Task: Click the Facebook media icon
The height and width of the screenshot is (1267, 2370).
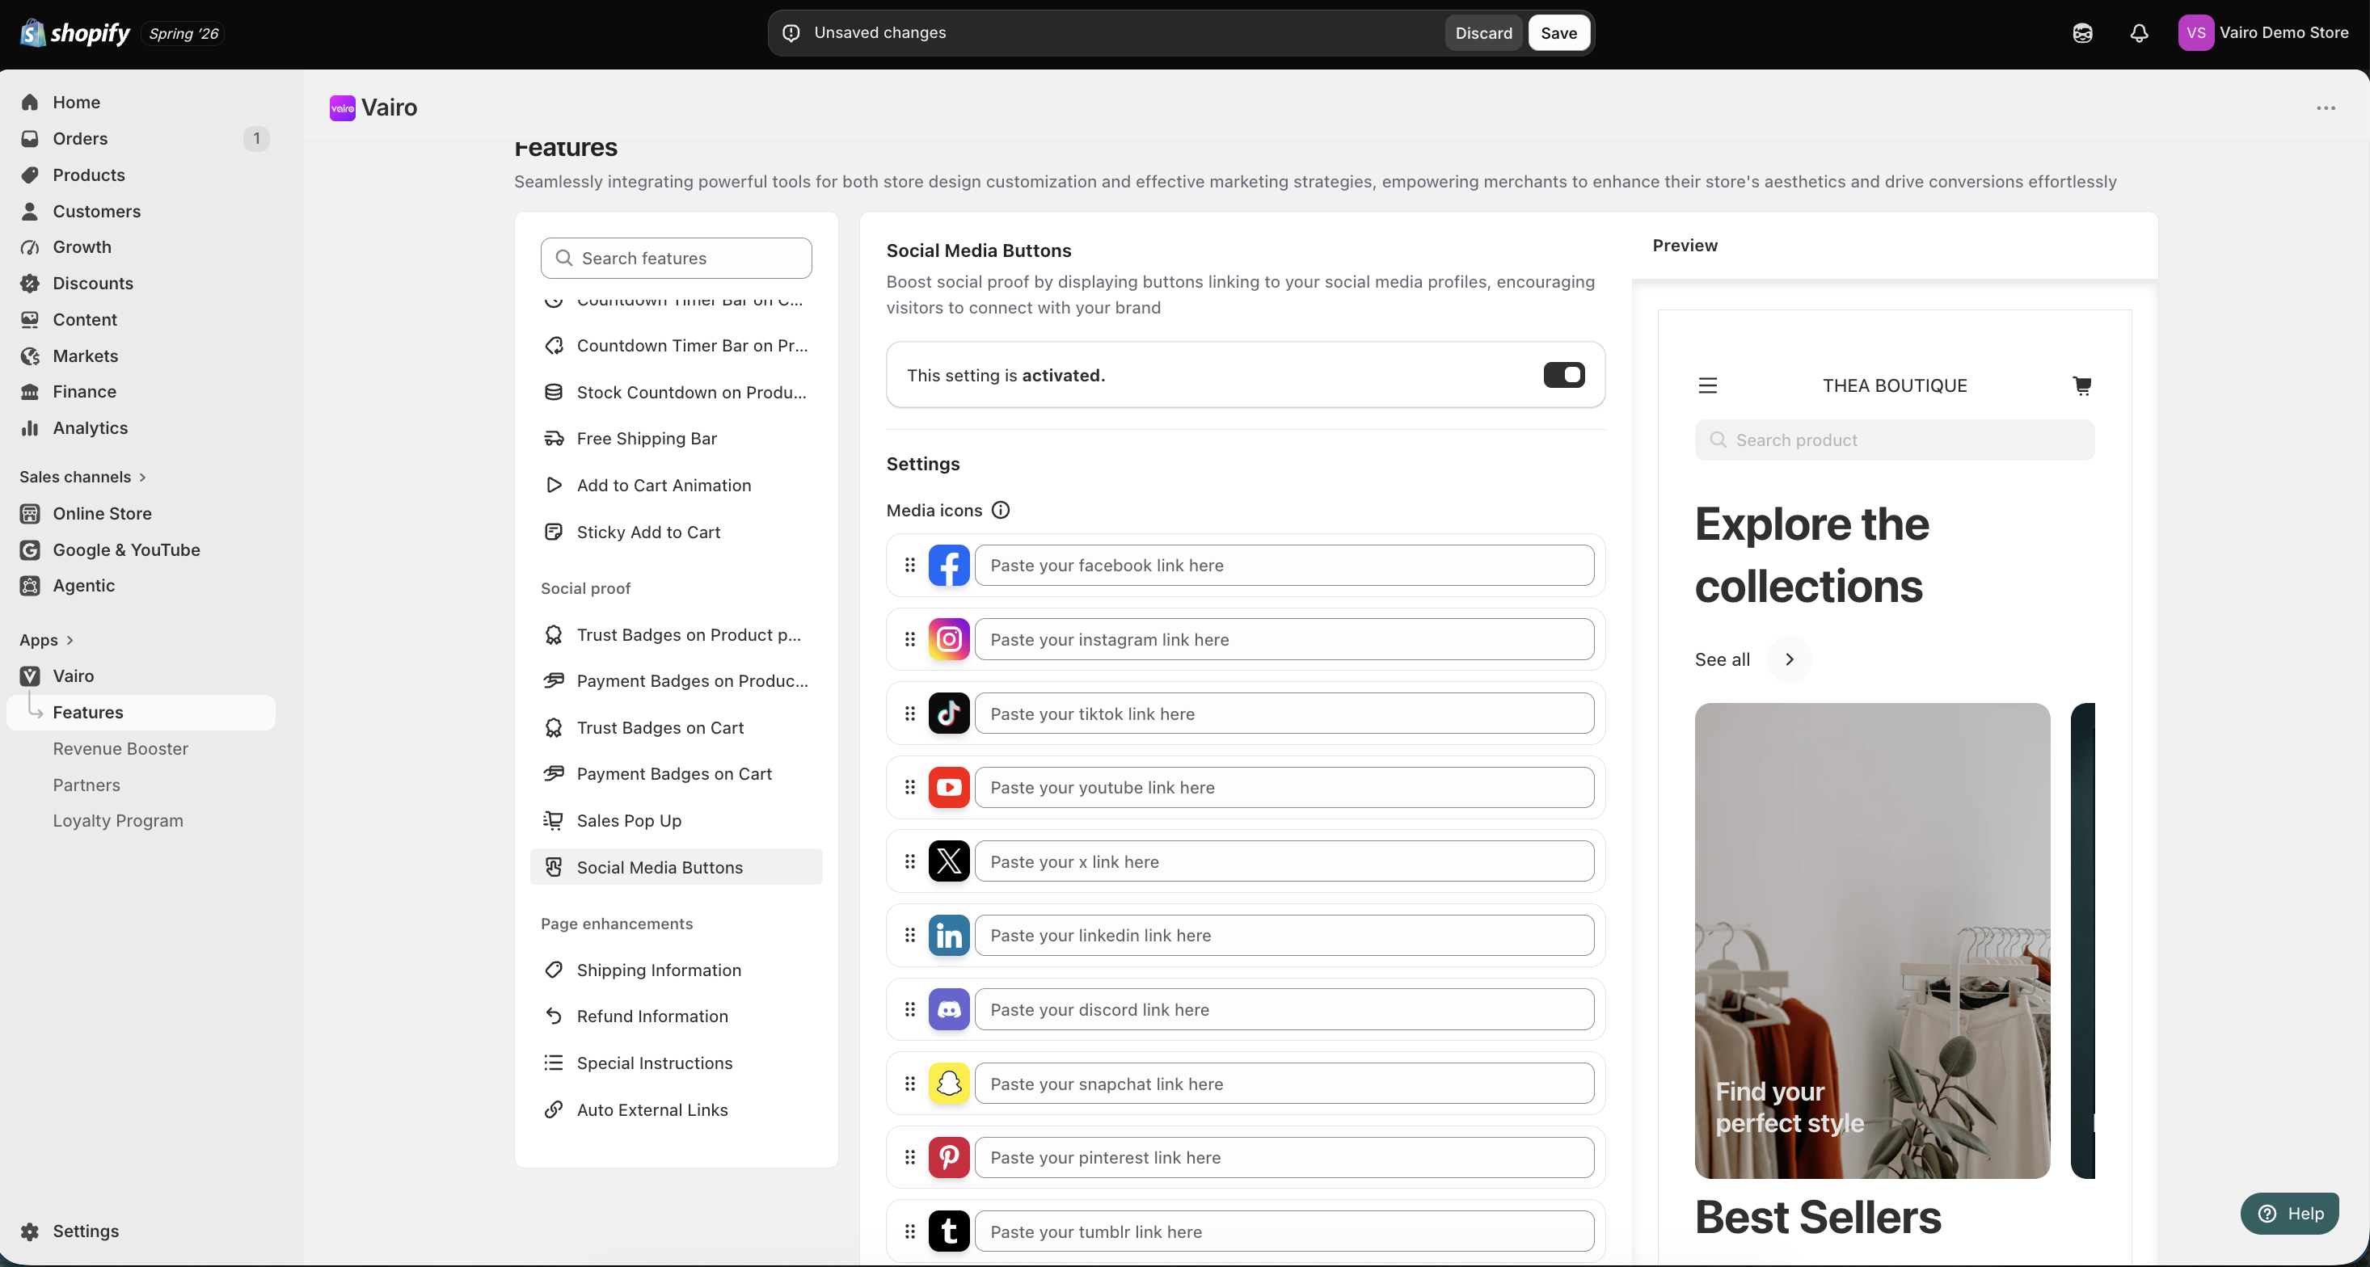Action: click(x=948, y=566)
